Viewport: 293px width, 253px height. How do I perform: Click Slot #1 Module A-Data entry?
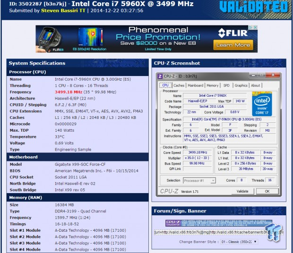tap(90, 230)
